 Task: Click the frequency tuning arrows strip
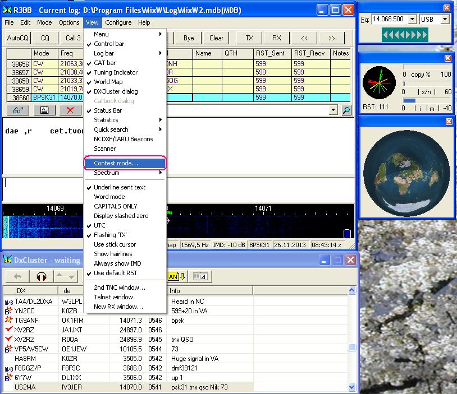tap(405, 35)
